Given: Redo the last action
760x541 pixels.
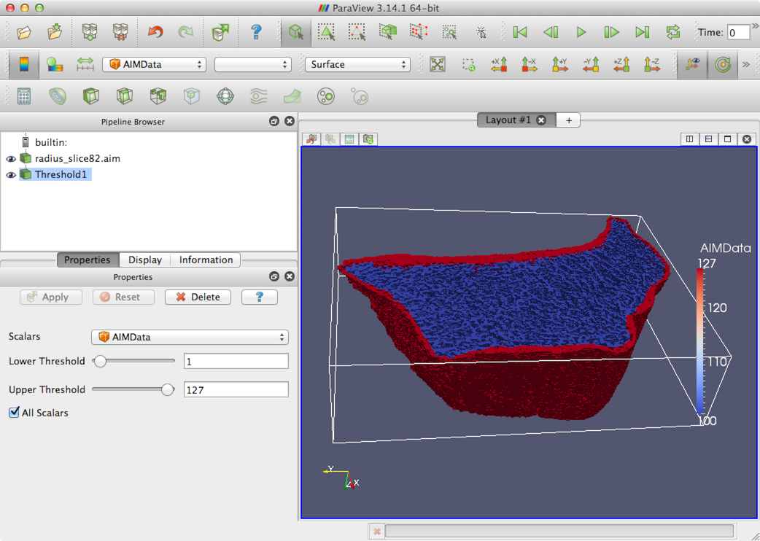Looking at the screenshot, I should tap(186, 32).
